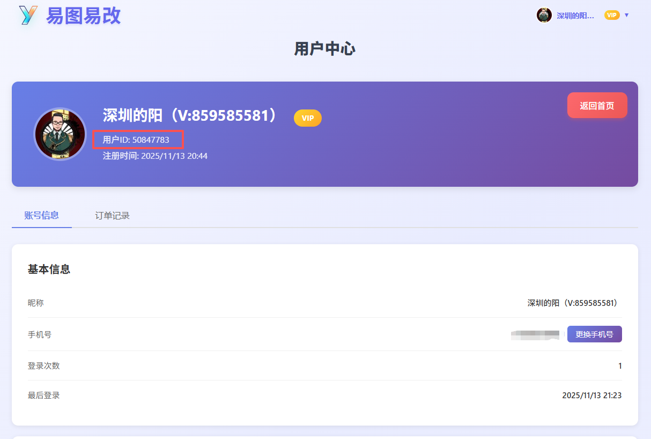
Task: Click the small avatar in top-right header
Action: coord(544,15)
